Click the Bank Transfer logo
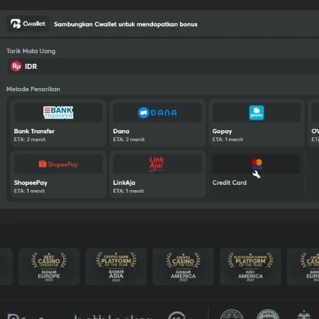319x319 pixels. 58,112
